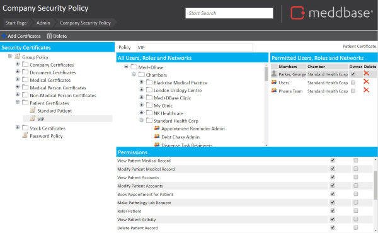Expand Med+DBase Clinic node

142,98
